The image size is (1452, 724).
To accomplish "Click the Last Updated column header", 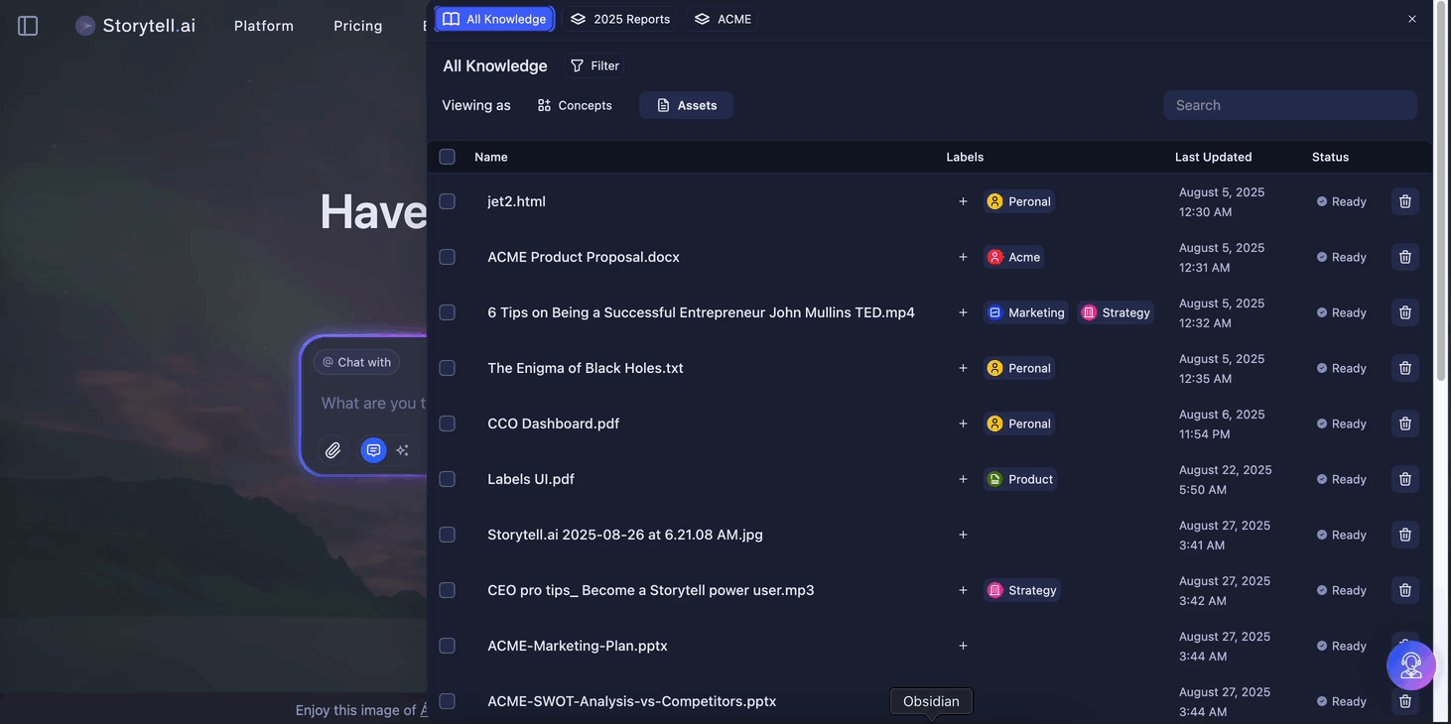I will click(x=1214, y=157).
